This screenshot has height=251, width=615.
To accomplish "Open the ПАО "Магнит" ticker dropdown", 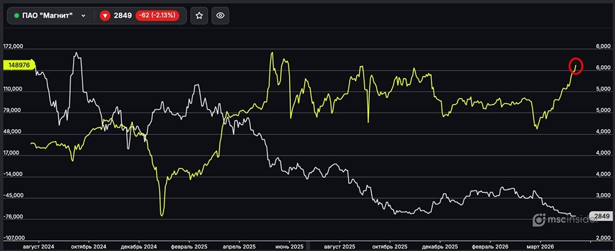I will click(x=50, y=16).
